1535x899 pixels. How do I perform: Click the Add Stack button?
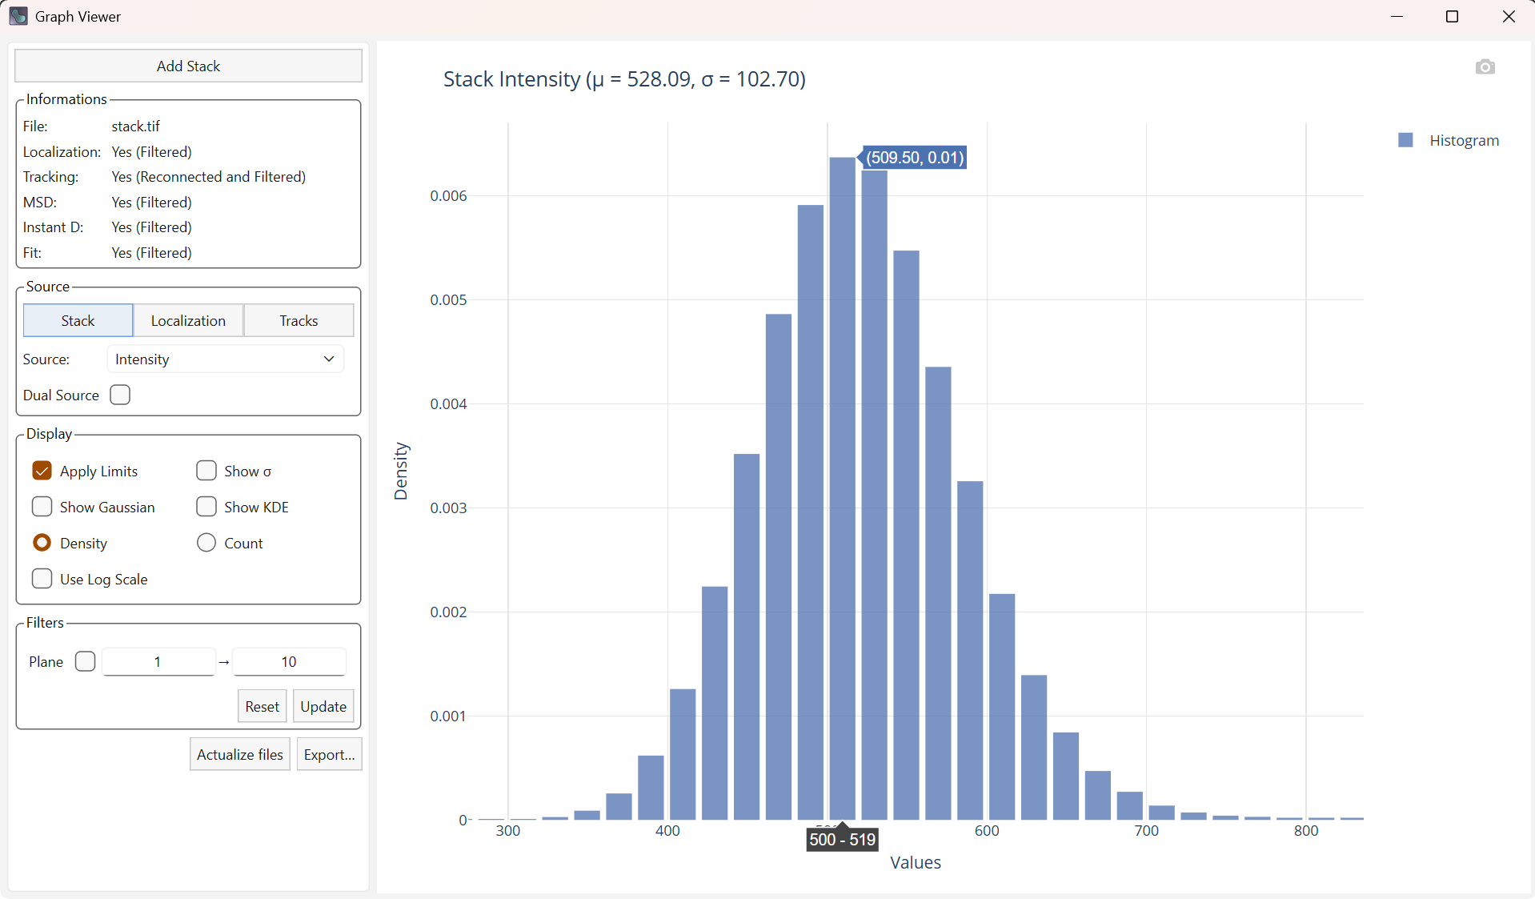188,66
